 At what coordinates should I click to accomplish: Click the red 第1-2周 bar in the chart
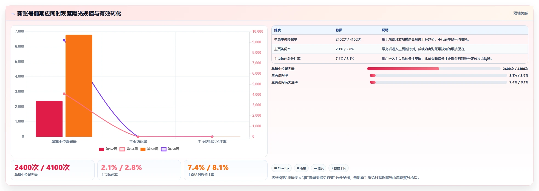tap(49, 119)
